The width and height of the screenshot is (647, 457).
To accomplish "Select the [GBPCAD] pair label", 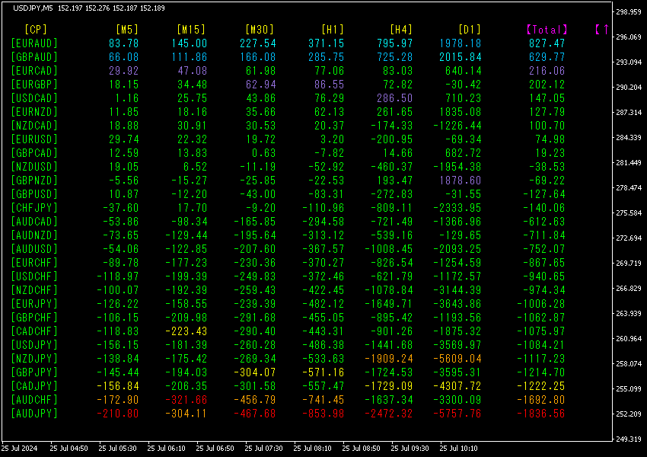I will [34, 153].
